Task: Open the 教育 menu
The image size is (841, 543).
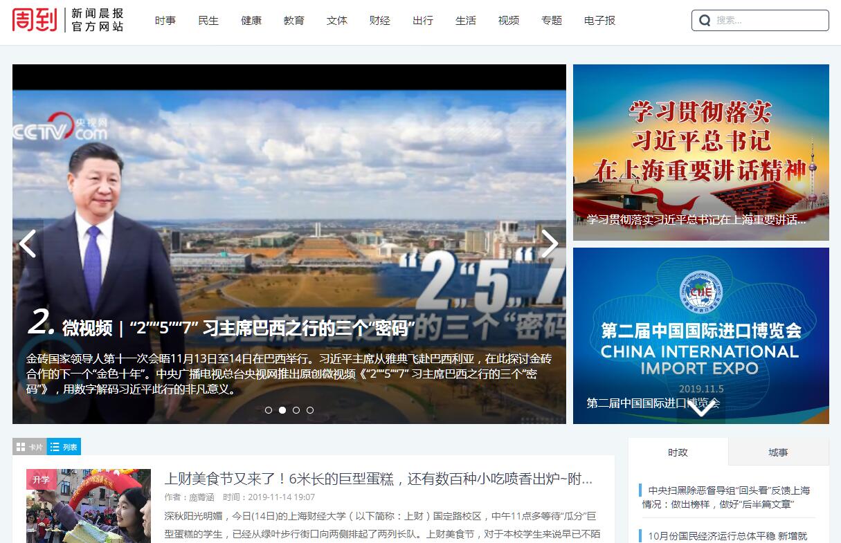Action: 294,21
